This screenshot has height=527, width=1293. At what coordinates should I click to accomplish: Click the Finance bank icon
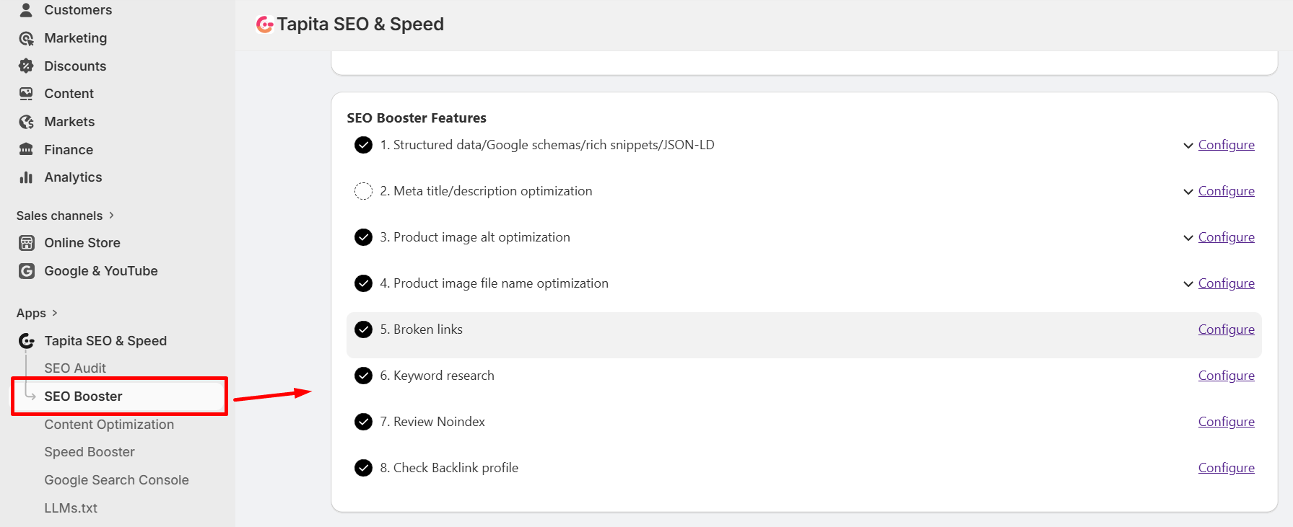pyautogui.click(x=26, y=149)
